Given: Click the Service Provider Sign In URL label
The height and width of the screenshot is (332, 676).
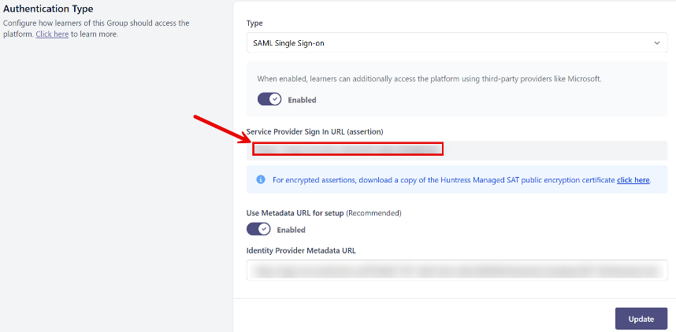Looking at the screenshot, I should click(x=314, y=131).
